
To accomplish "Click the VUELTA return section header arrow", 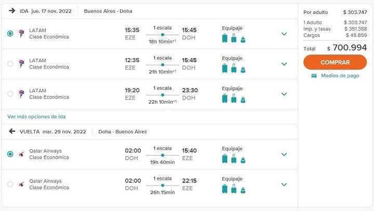I will 12,131.
